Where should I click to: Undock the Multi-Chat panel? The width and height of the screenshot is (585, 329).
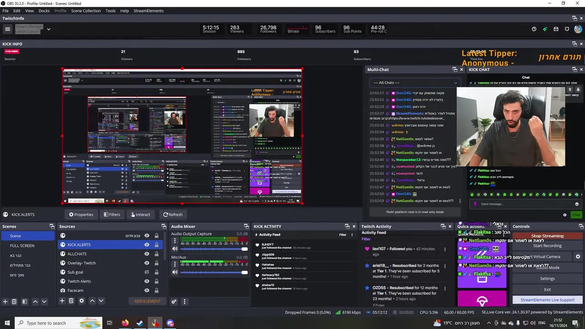455,69
